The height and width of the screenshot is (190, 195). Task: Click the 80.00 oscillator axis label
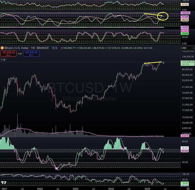point(185,142)
